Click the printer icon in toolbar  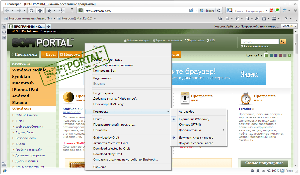click(247, 18)
